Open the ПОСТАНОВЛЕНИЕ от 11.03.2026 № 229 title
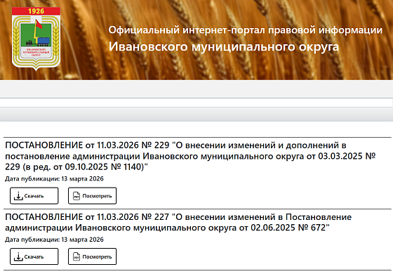The width and height of the screenshot is (393, 274). 190,156
